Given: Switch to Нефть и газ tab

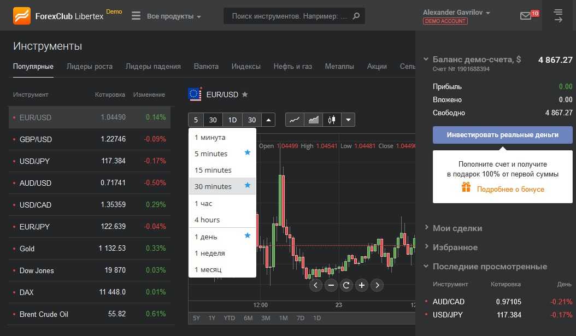Looking at the screenshot, I should point(293,67).
